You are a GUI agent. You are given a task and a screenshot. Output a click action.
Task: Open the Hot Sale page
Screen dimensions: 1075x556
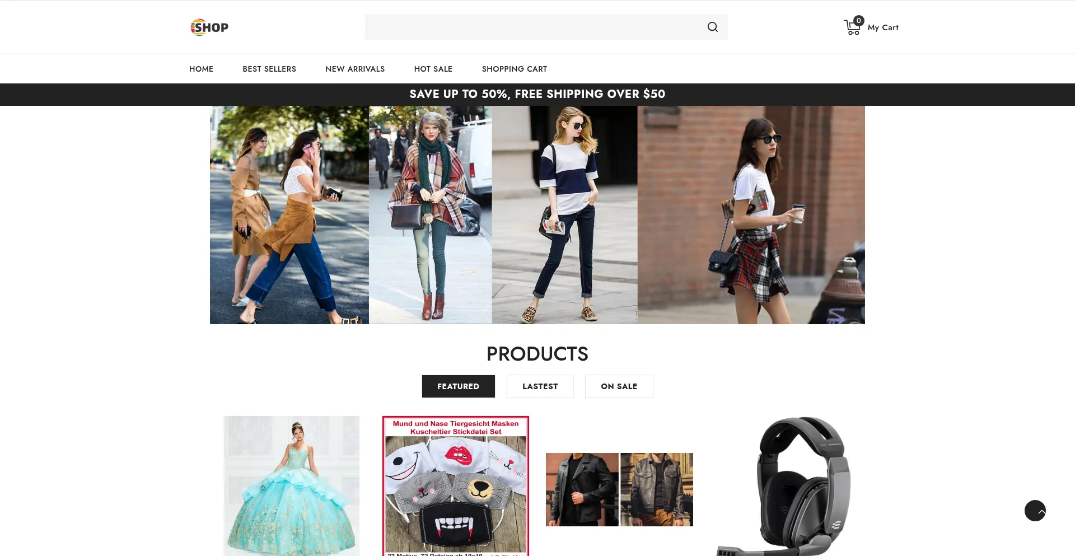(433, 69)
